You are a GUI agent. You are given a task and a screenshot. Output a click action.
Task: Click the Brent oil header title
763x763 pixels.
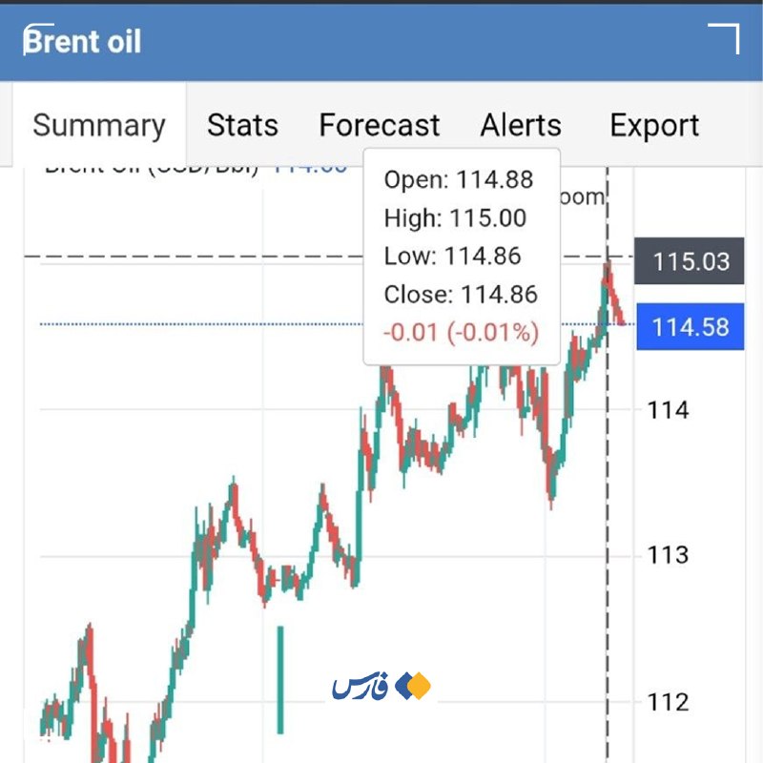(x=82, y=41)
